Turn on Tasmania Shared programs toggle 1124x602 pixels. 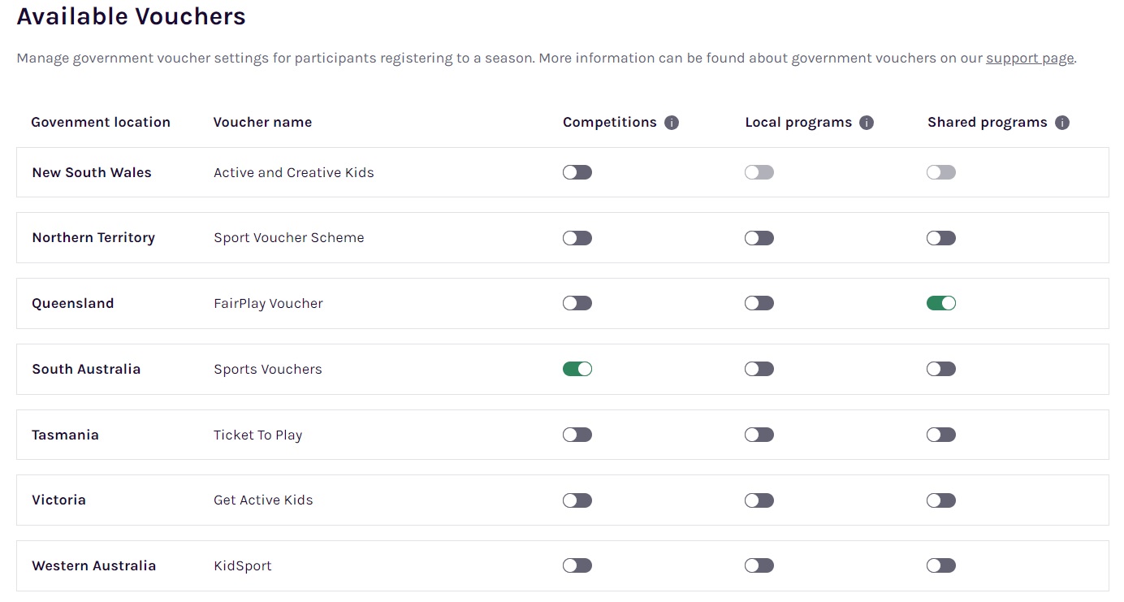pyautogui.click(x=941, y=435)
